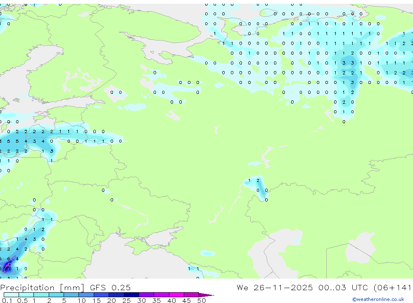
Task: Click the "Precipitation [mm]" title text
Action: click(42, 288)
